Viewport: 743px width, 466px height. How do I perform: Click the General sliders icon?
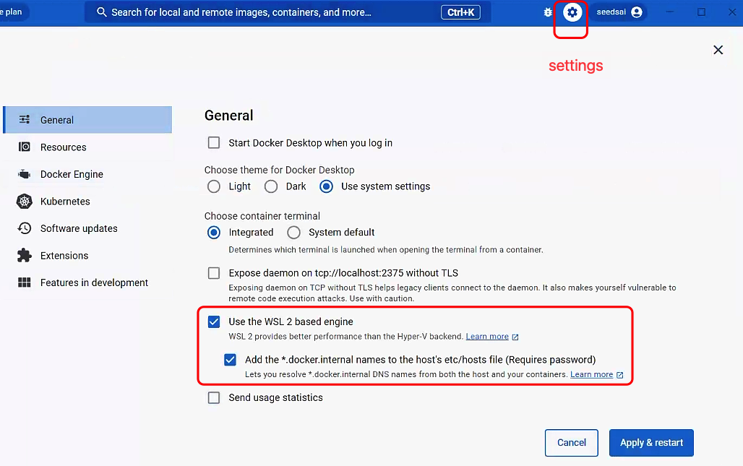(x=25, y=119)
